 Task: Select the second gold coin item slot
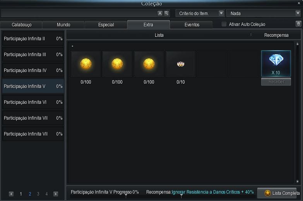click(117, 64)
